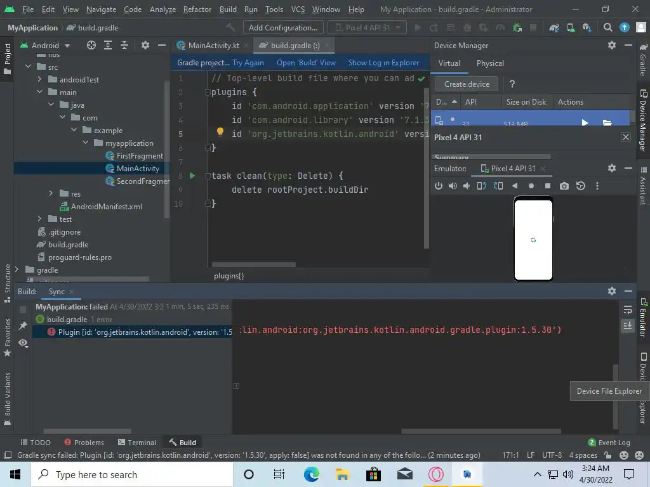Click the Sync Project with Gradle Files icon
This screenshot has width=650, height=487.
tap(554, 28)
